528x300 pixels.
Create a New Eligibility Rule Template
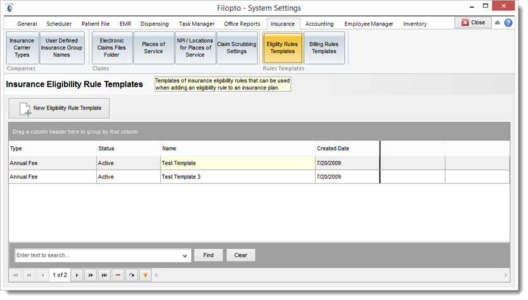tap(59, 108)
